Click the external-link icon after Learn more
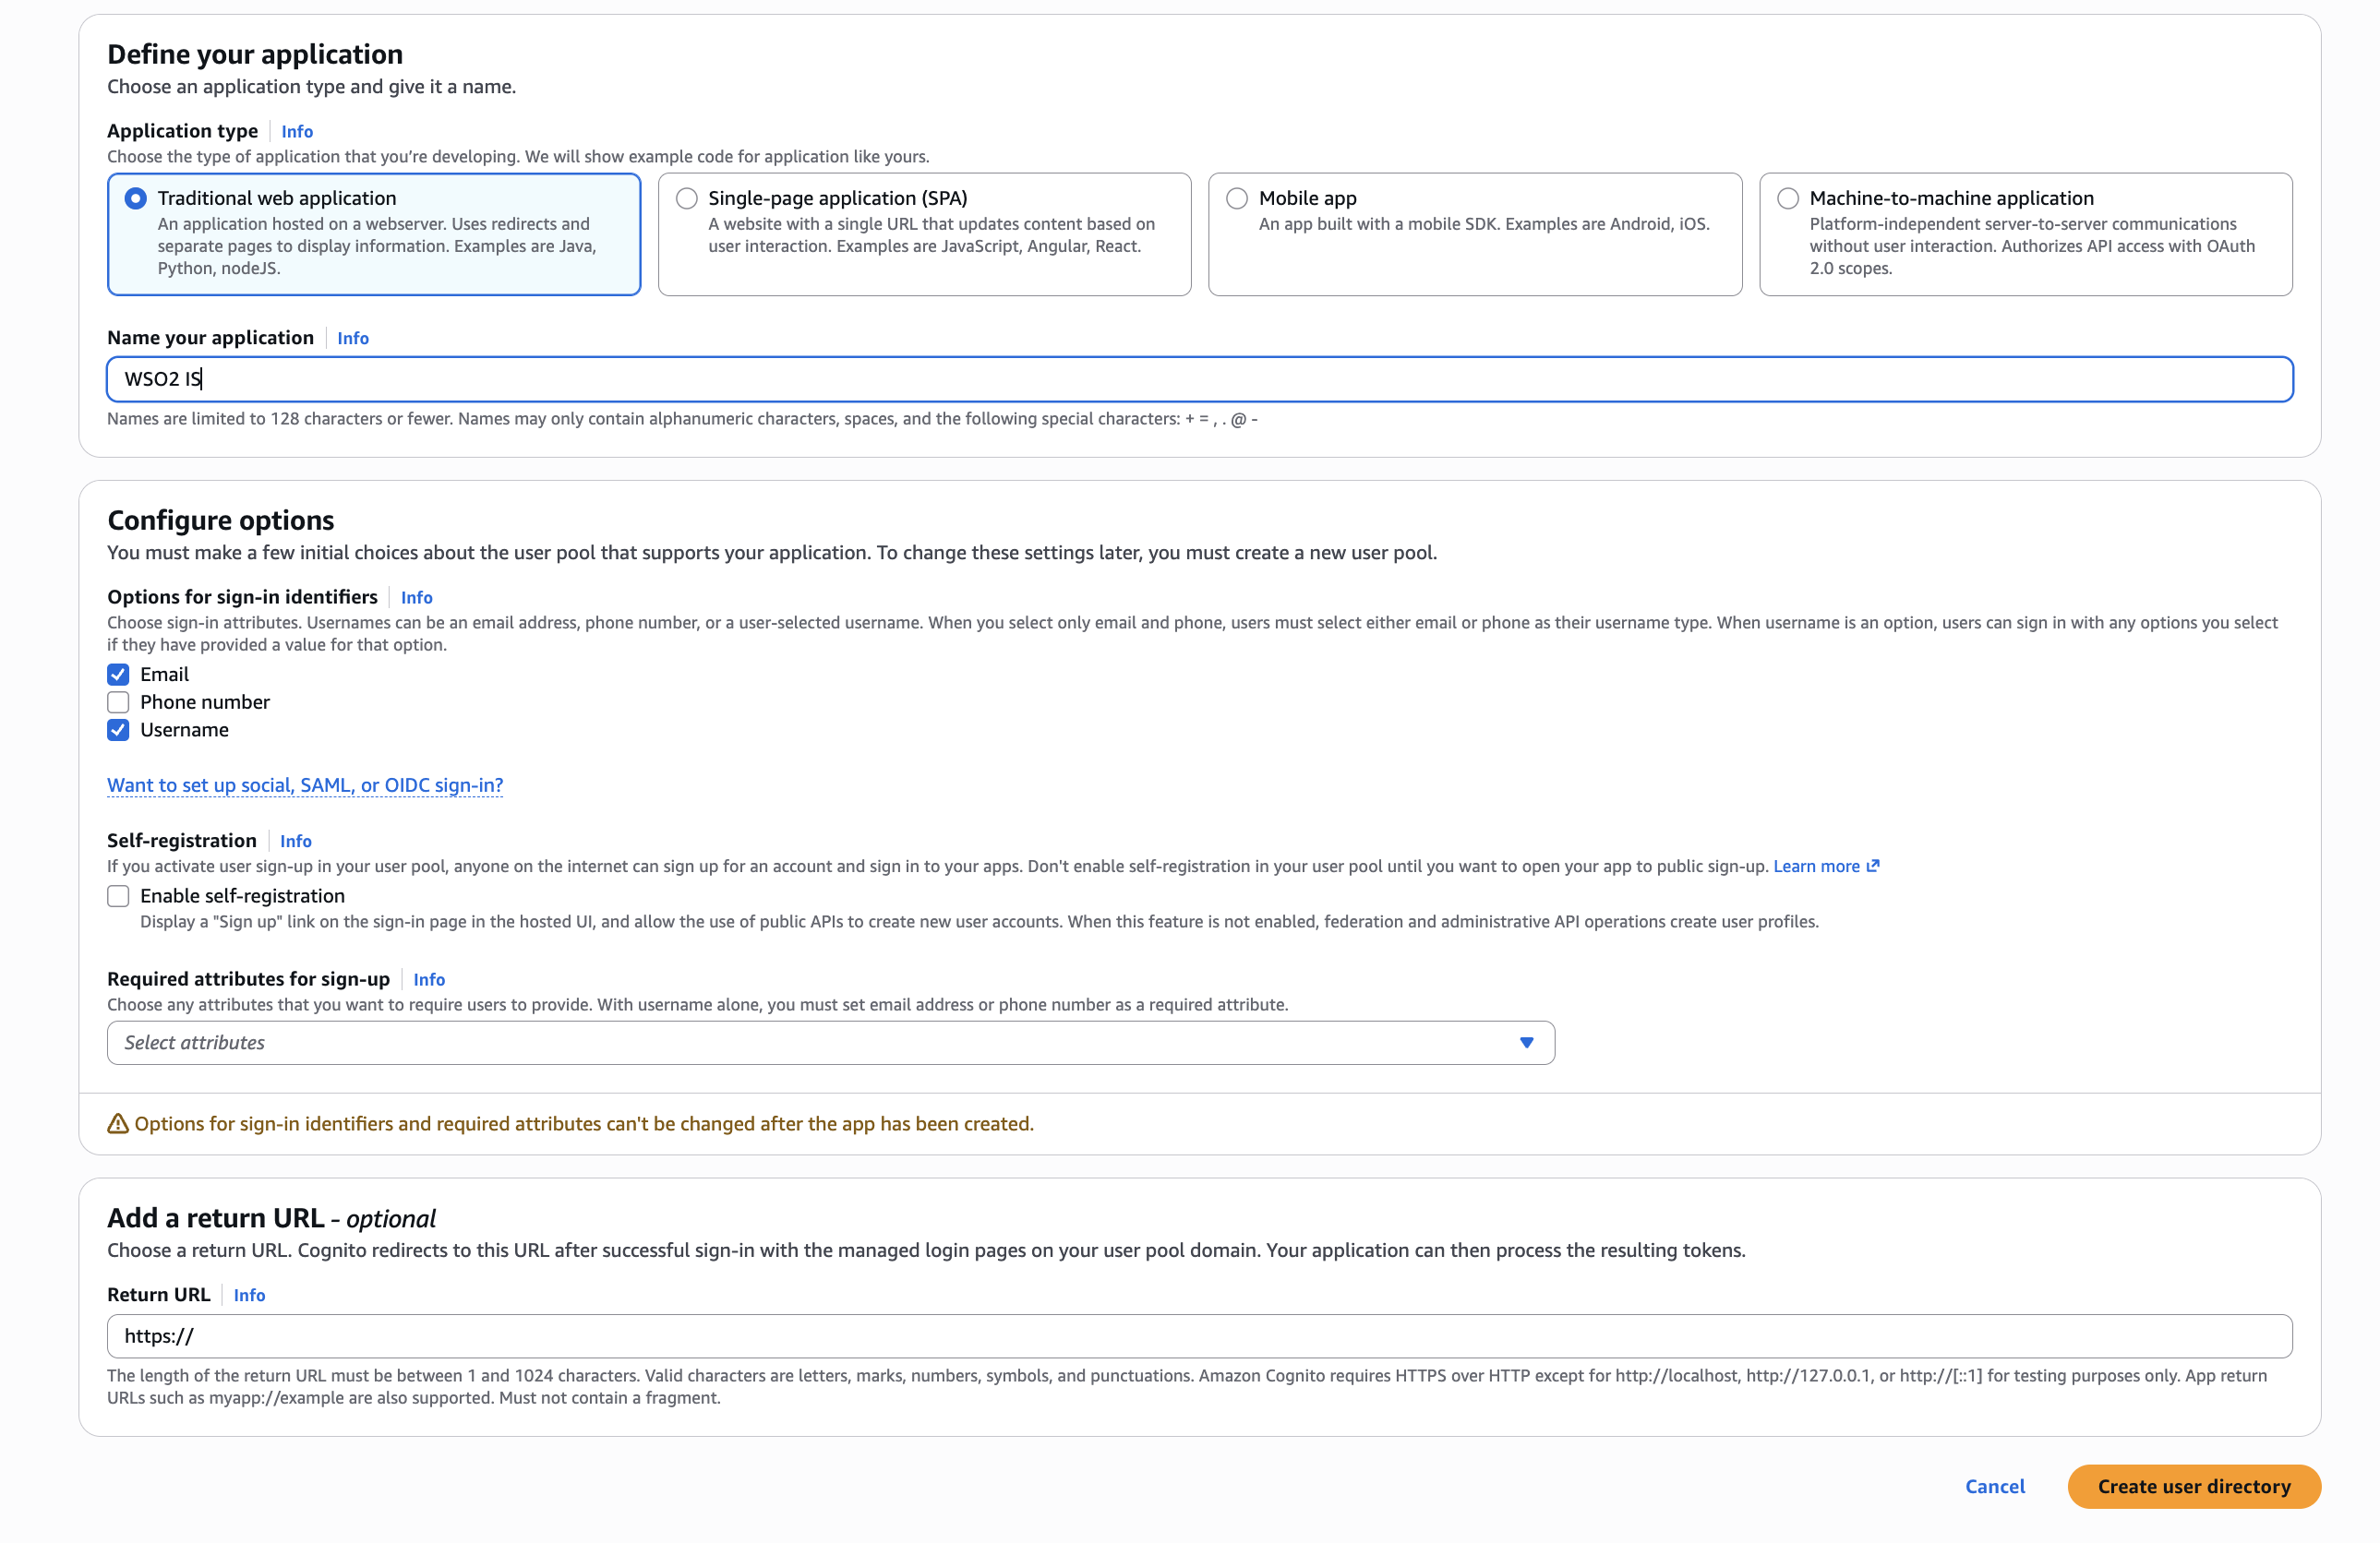Screen dimensions: 2380x1543 coord(1873,866)
